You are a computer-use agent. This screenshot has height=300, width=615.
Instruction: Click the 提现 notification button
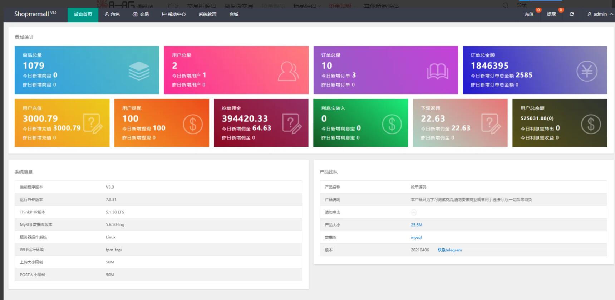(551, 14)
